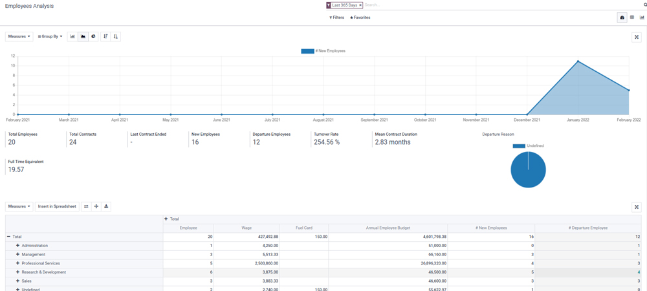Image resolution: width=647 pixels, height=291 pixels.
Task: Open the Group By dropdown
Action: tap(50, 37)
